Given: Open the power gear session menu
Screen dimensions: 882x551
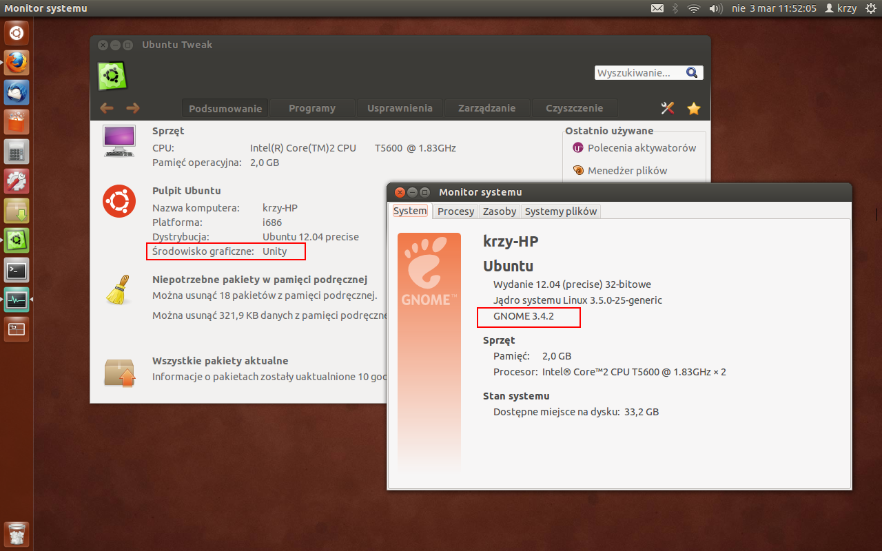Looking at the screenshot, I should tap(870, 8).
